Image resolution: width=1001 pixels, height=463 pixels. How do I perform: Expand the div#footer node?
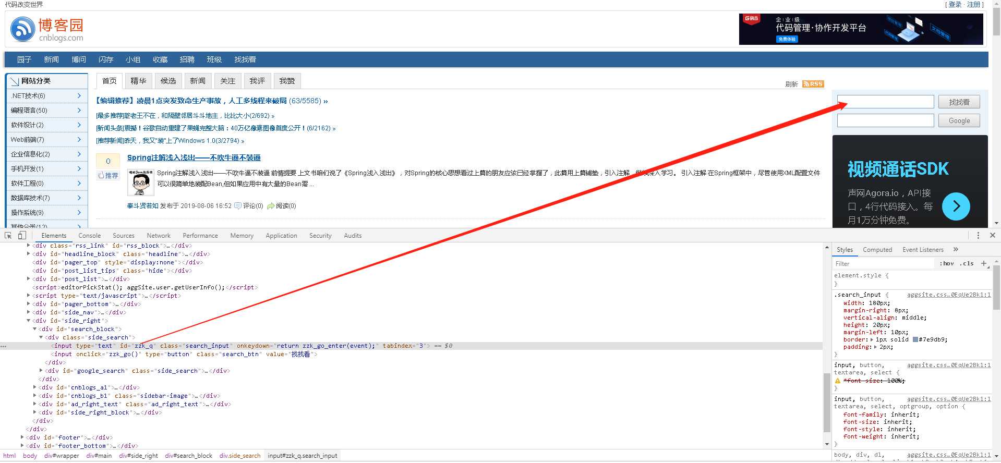tap(22, 437)
